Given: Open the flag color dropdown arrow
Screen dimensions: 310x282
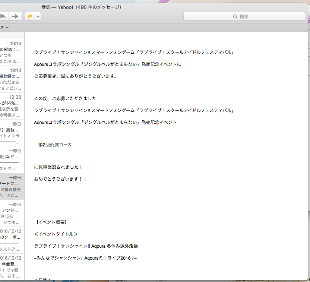Looking at the screenshot, I should (x=38, y=16).
